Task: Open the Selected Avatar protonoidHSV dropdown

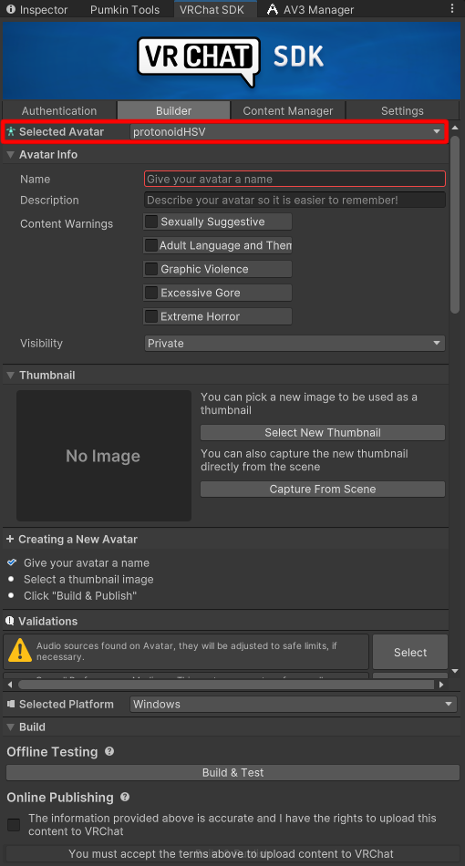Action: click(288, 132)
